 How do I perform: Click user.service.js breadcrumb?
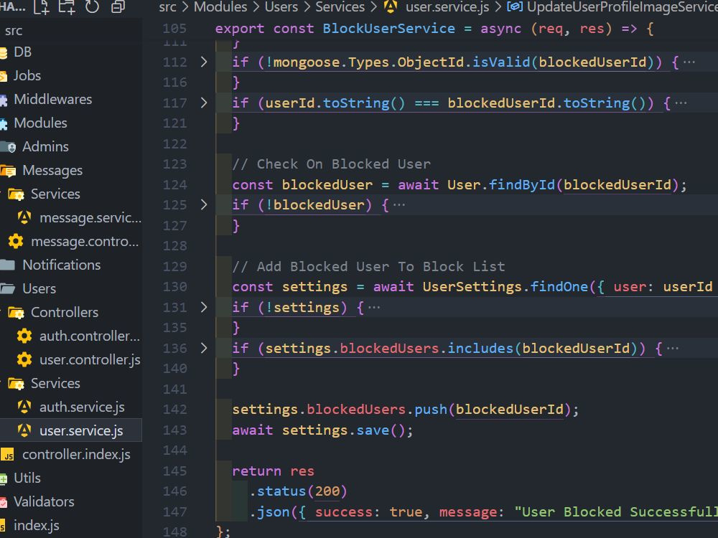click(x=447, y=7)
